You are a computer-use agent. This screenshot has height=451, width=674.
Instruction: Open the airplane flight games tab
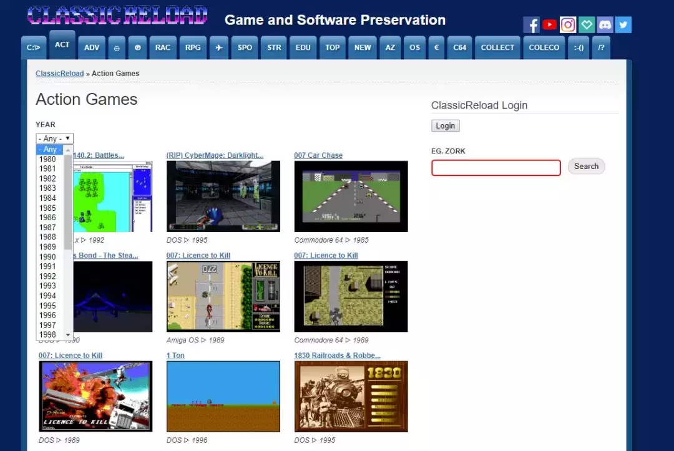click(219, 47)
